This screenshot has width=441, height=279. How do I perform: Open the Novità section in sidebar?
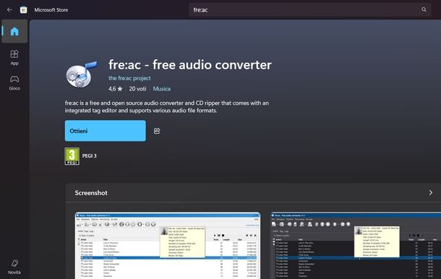tap(14, 267)
